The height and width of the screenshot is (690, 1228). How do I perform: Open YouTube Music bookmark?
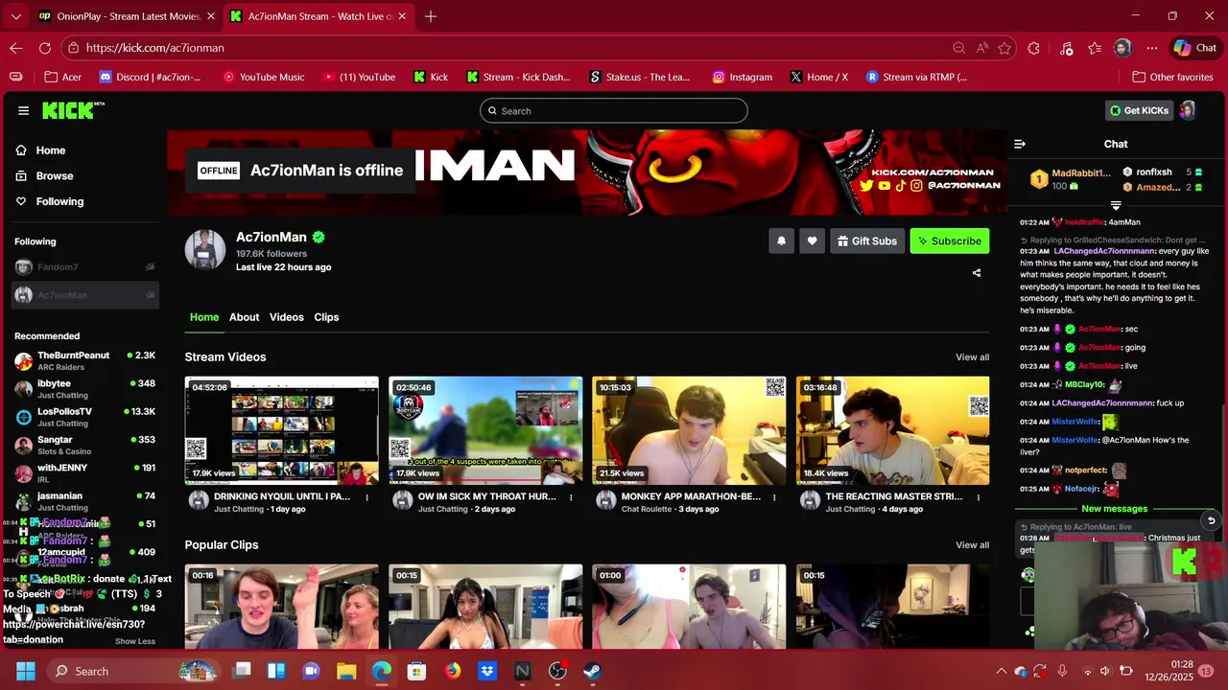pos(263,77)
